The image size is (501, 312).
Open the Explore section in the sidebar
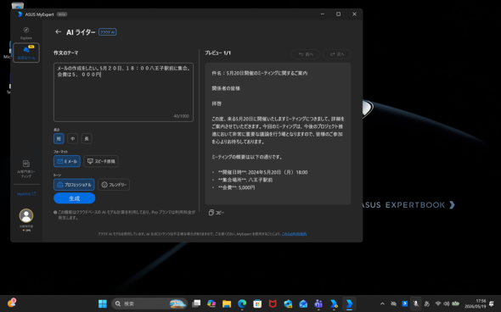click(x=26, y=33)
